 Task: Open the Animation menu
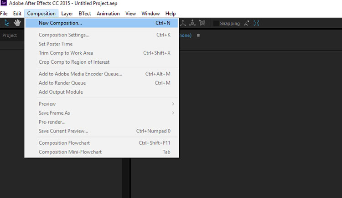click(108, 14)
